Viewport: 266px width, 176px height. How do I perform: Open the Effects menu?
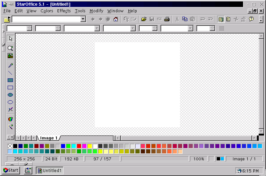[x=64, y=11]
